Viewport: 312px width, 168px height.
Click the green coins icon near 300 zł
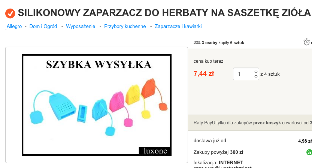309,152
